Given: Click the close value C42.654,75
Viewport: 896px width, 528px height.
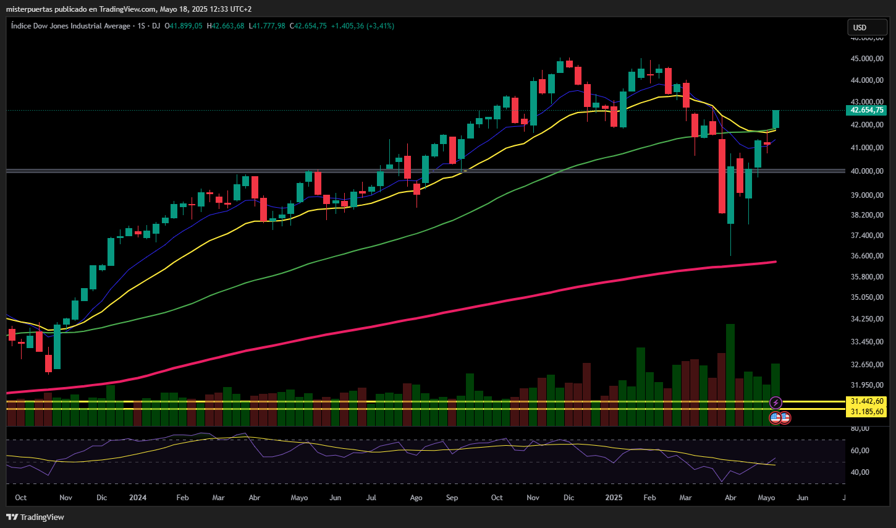Looking at the screenshot, I should 308,26.
